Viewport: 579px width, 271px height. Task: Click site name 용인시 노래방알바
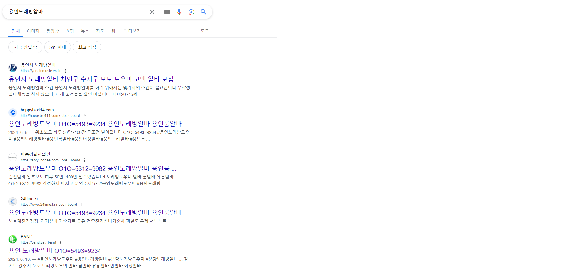(x=38, y=65)
